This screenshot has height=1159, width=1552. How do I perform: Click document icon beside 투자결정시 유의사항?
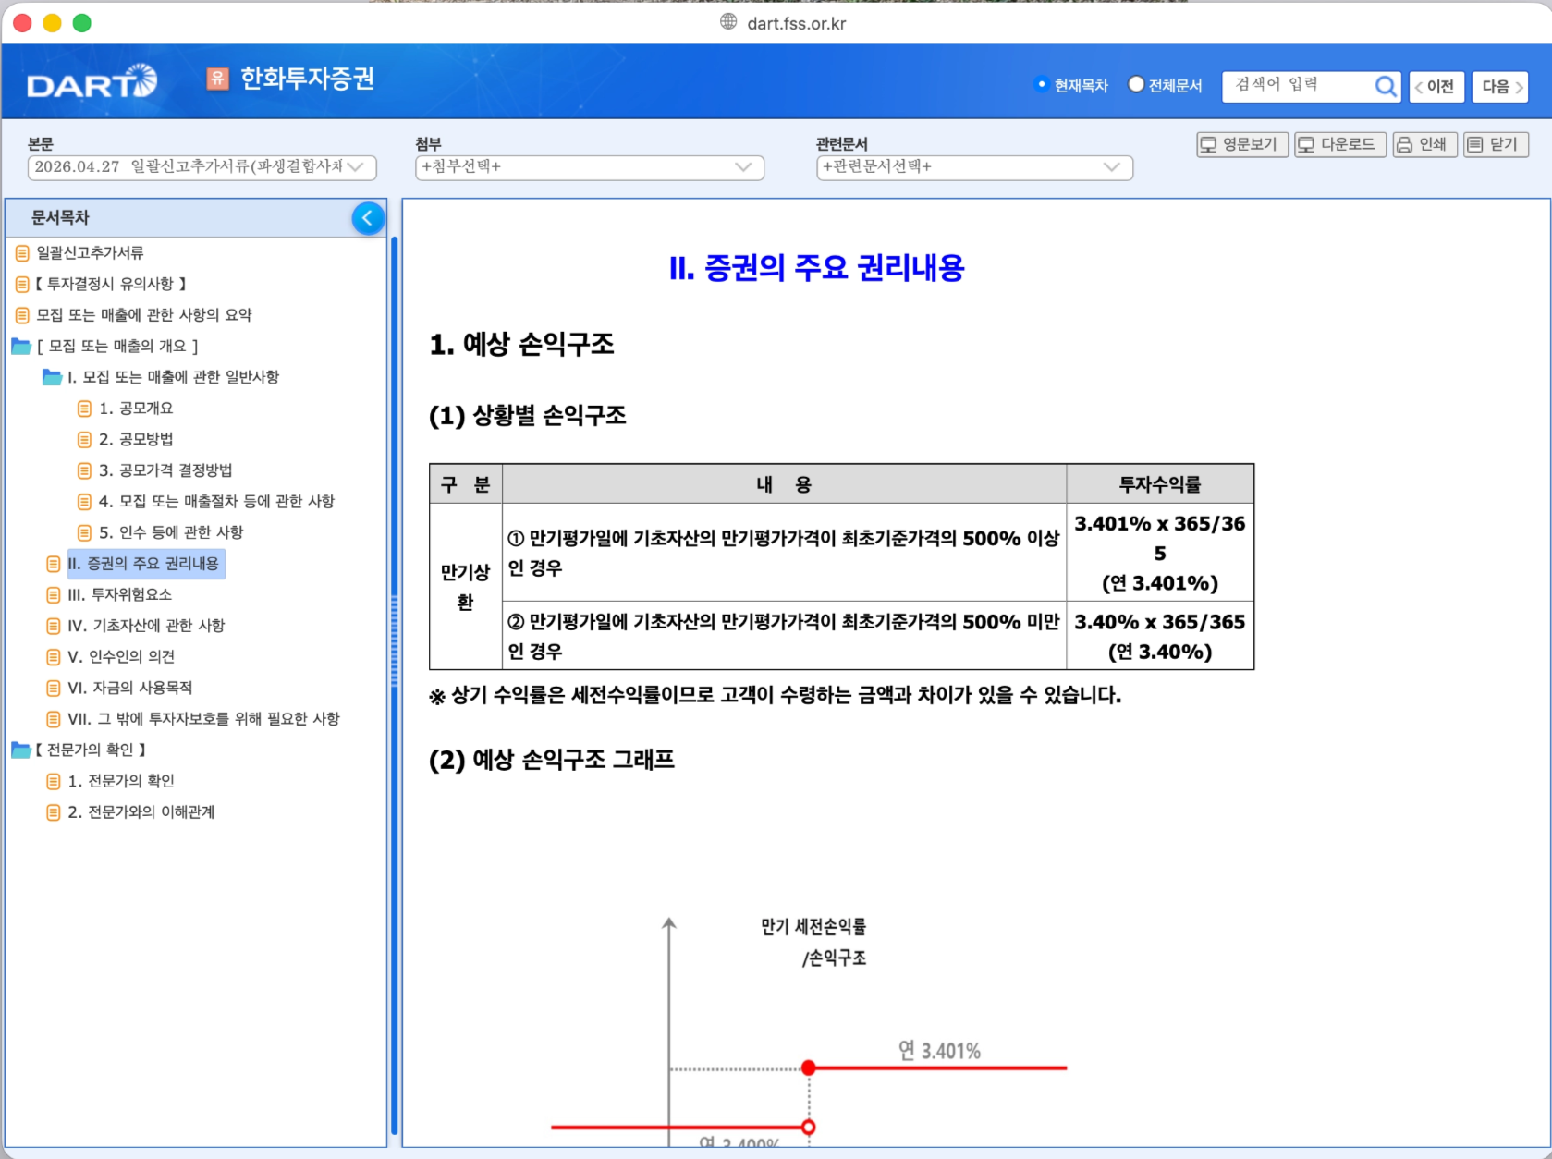[22, 284]
